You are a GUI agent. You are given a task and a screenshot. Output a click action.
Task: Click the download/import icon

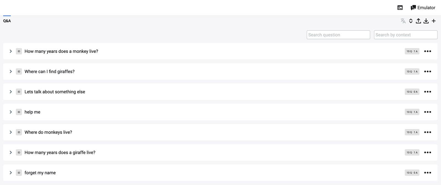point(426,21)
